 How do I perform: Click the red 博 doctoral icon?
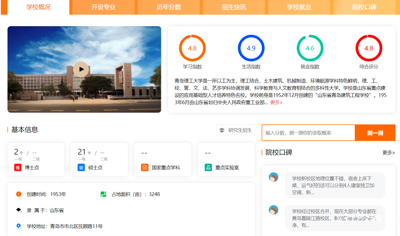[18, 167]
